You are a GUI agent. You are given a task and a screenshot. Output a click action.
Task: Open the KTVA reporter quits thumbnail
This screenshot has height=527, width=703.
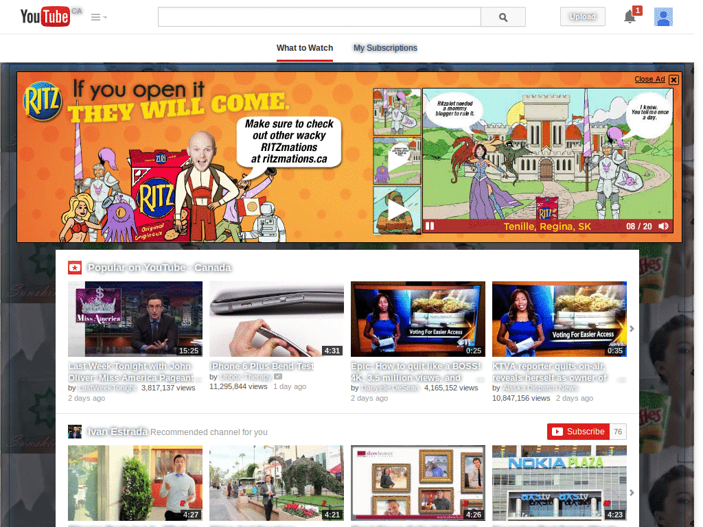(x=559, y=318)
